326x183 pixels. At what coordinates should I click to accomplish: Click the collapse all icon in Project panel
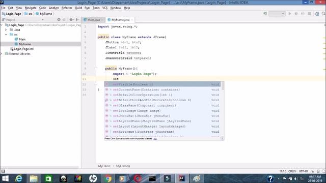click(64, 20)
